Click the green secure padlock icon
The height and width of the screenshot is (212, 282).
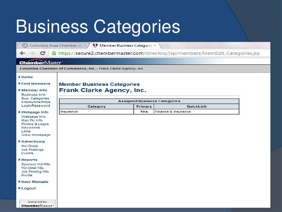click(53, 53)
